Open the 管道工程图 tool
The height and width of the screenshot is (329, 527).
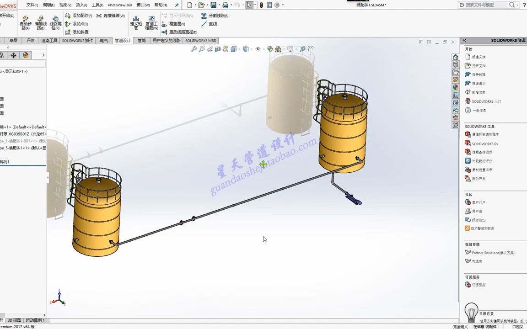tap(151, 22)
